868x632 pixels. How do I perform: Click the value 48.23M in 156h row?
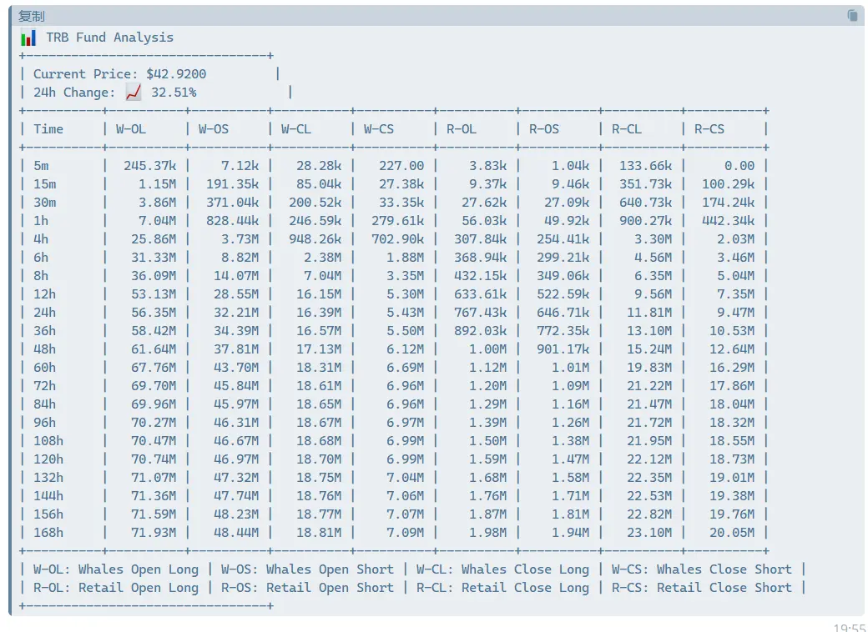[236, 514]
